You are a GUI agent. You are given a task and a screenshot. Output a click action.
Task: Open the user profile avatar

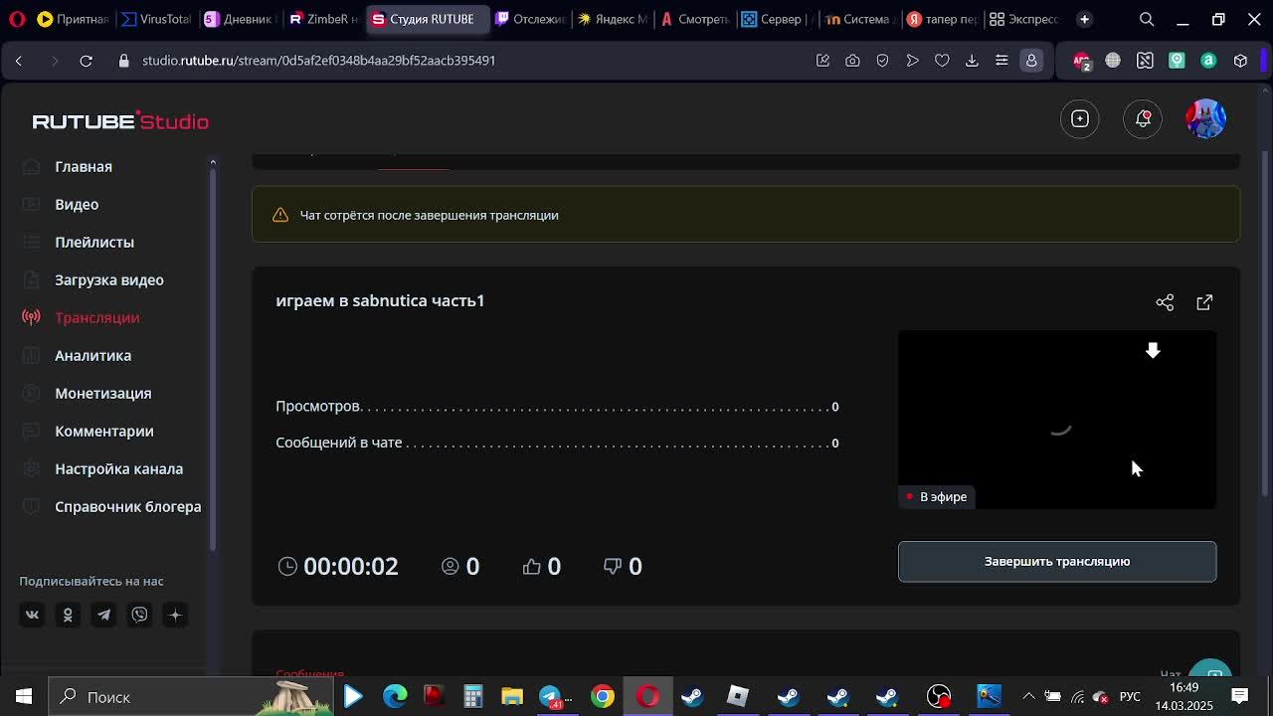[x=1206, y=118]
